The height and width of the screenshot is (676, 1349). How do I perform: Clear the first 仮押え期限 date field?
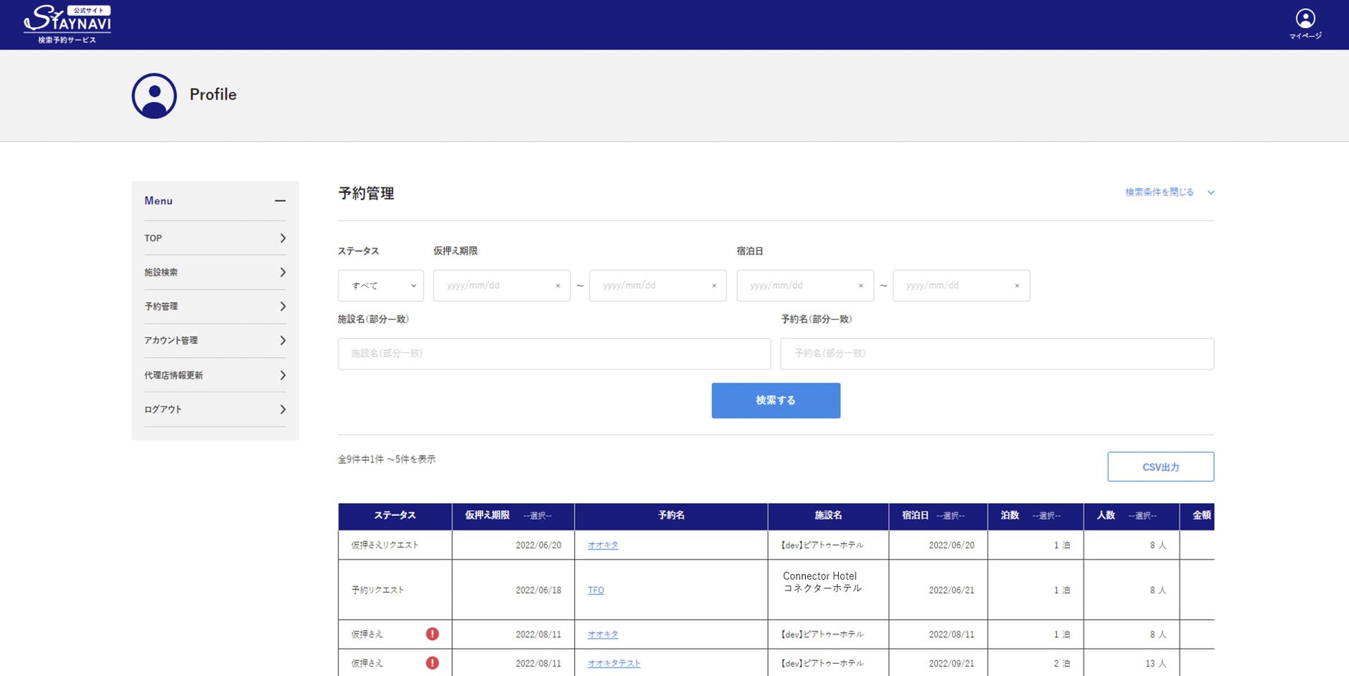558,286
